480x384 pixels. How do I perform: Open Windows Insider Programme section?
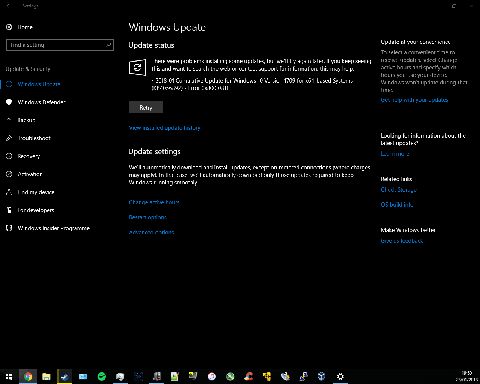54,228
